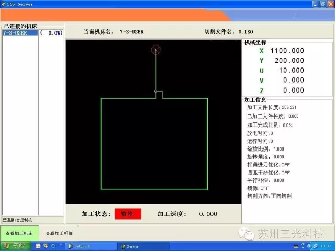The image size is (335, 251).
Task: Click the Windows Start button
Action: pos(14,246)
